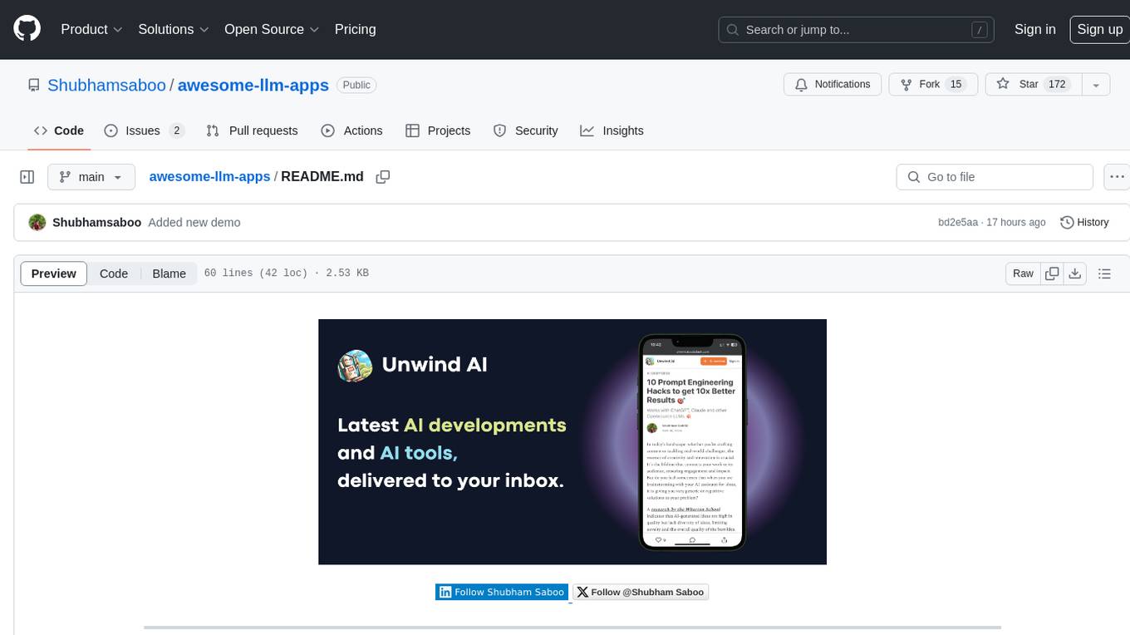This screenshot has width=1130, height=635.
Task: Switch to the Insights tab
Action: (612, 130)
